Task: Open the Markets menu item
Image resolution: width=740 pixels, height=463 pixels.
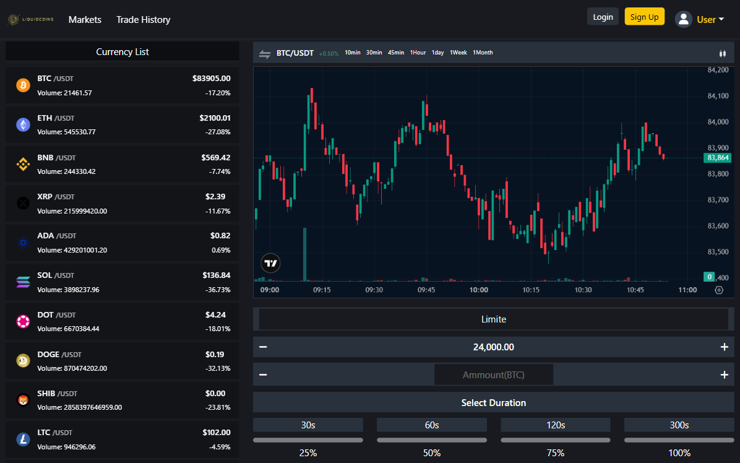Action: [85, 20]
